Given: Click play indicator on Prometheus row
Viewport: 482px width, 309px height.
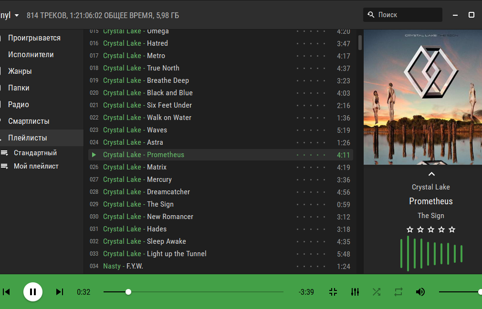Looking at the screenshot, I should click(94, 155).
